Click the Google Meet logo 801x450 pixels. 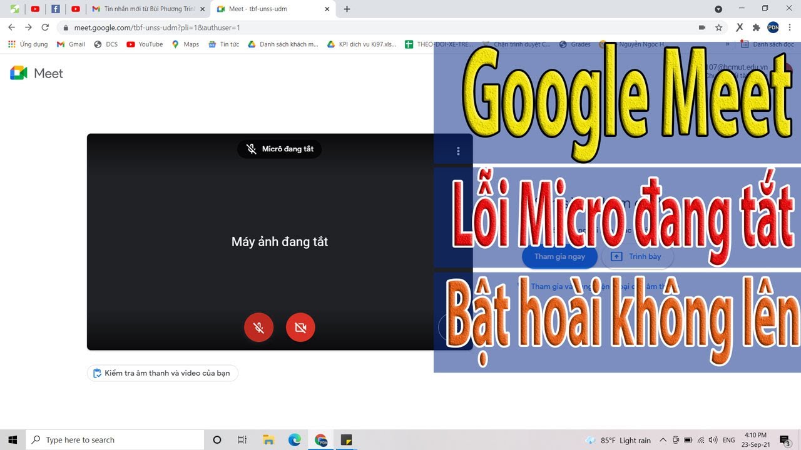[36, 73]
